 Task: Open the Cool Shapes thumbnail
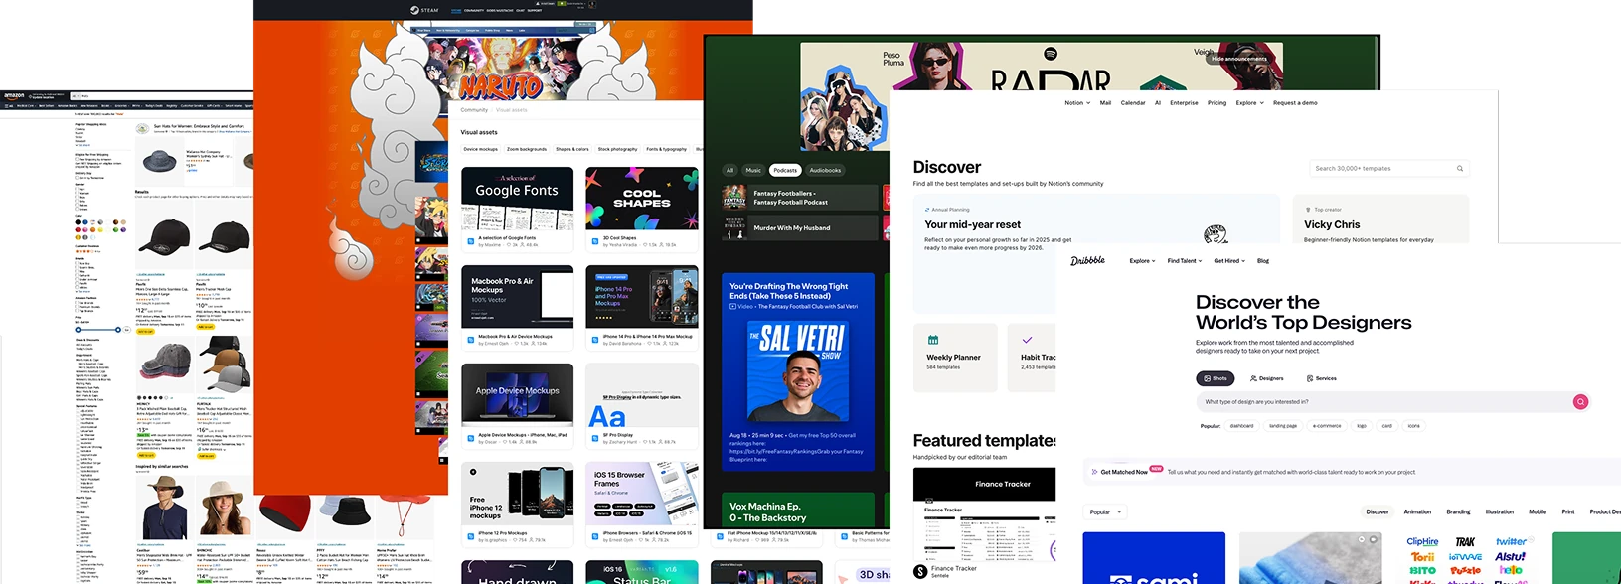tap(642, 199)
